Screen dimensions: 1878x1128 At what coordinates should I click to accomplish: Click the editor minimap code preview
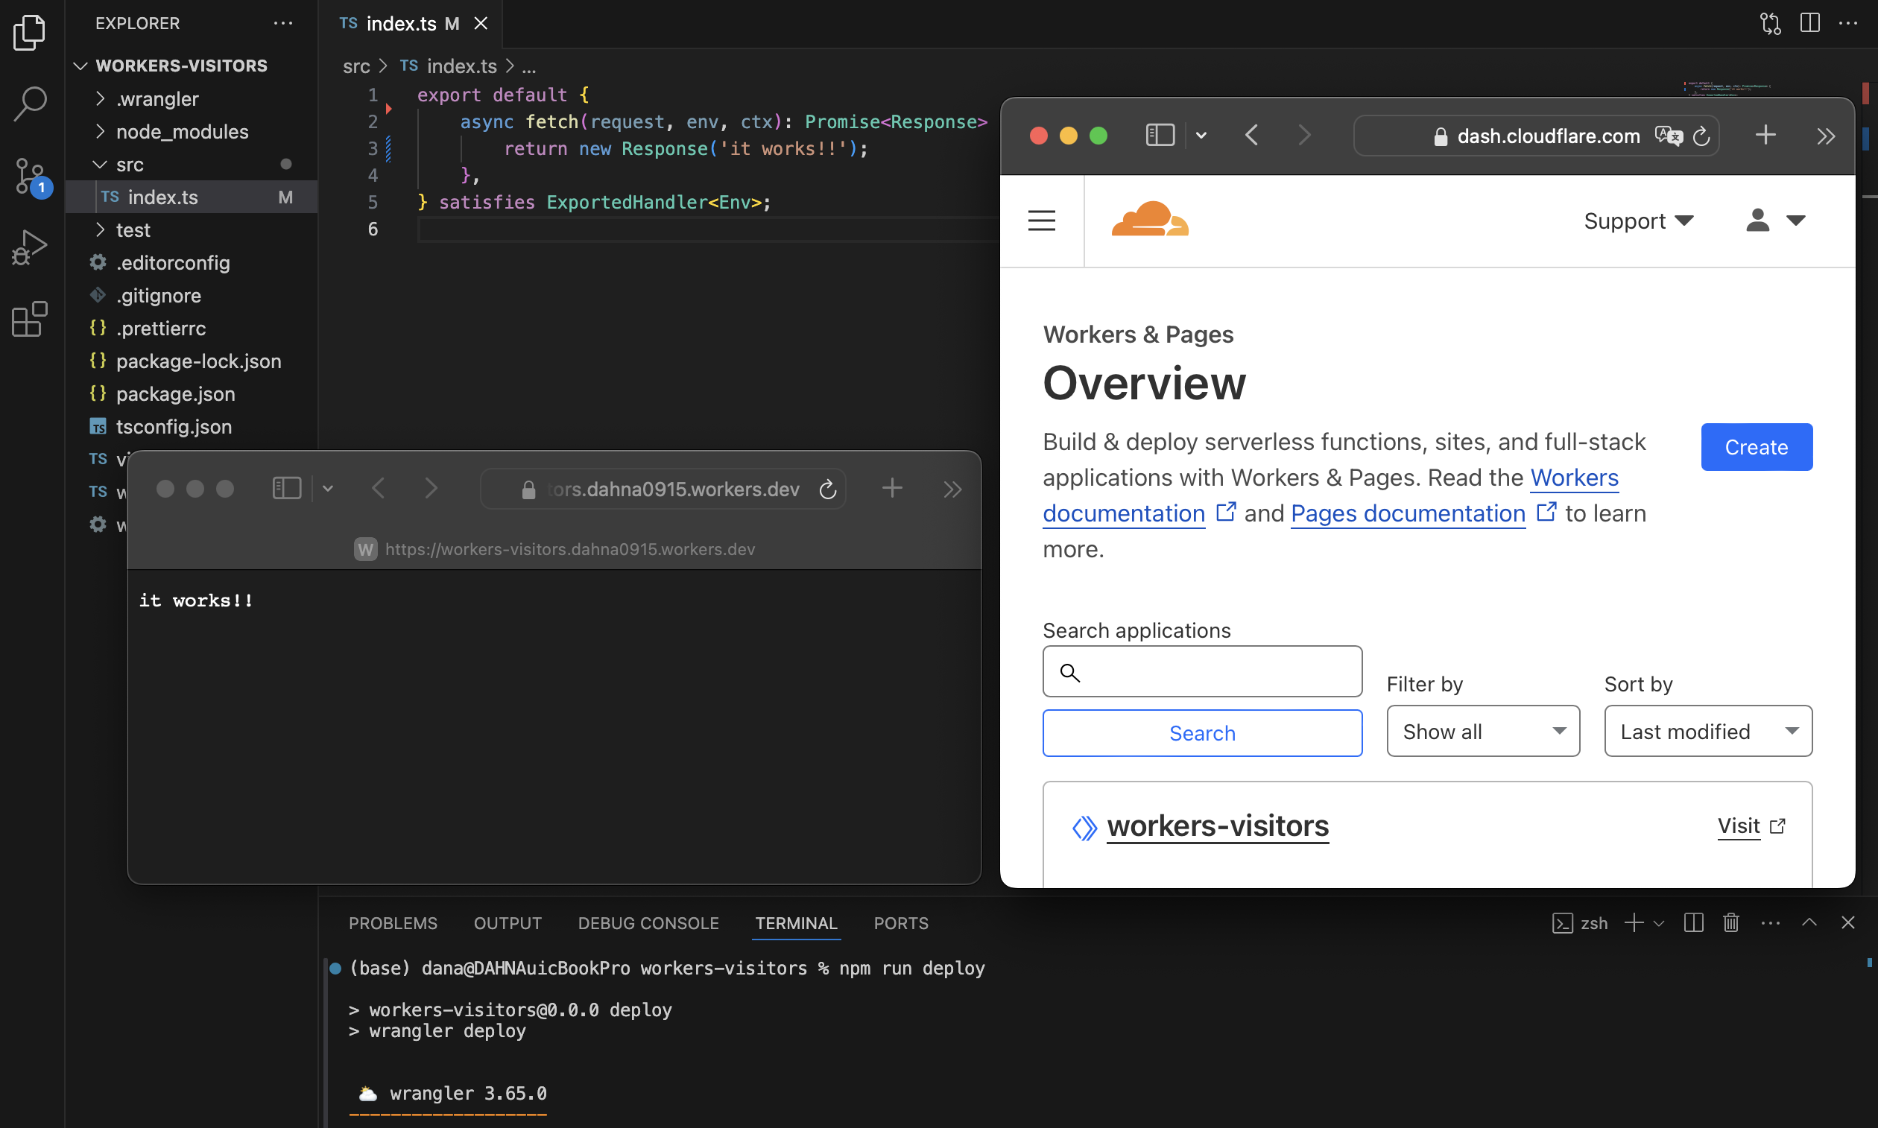click(x=1726, y=89)
